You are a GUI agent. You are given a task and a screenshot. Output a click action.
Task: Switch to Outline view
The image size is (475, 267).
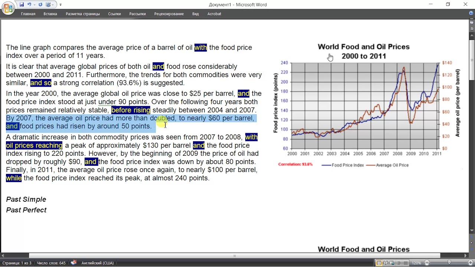[x=399, y=263]
